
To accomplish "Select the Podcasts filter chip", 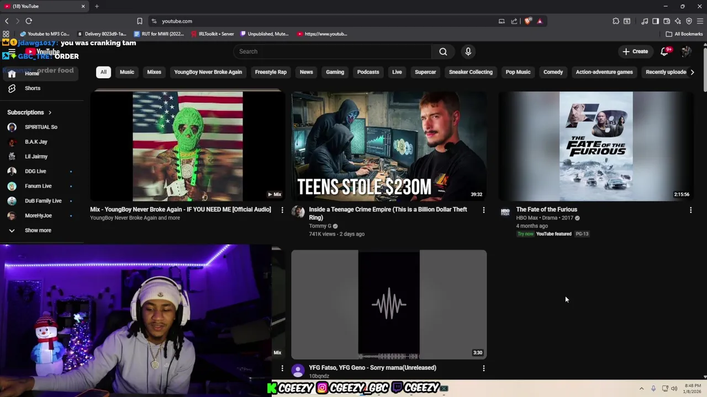I will coord(368,72).
